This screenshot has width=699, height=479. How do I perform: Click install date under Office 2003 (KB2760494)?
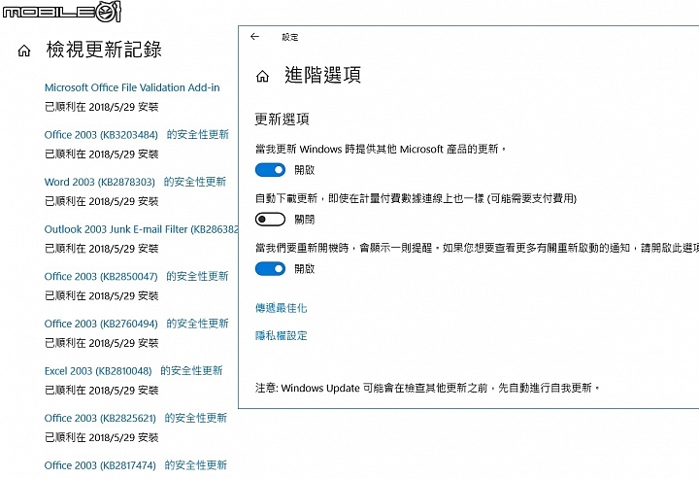[102, 343]
